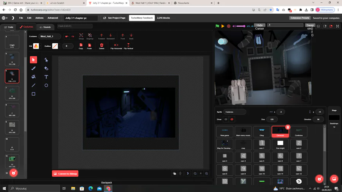Toggle paint editor dark canvas moon icon
Viewport: 342px width, 192px height.
tap(187, 173)
